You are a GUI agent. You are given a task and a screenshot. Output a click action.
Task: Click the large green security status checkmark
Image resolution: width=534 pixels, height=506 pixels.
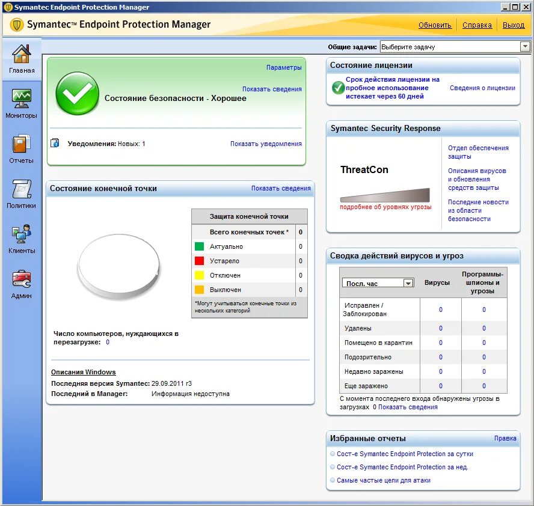coord(78,93)
